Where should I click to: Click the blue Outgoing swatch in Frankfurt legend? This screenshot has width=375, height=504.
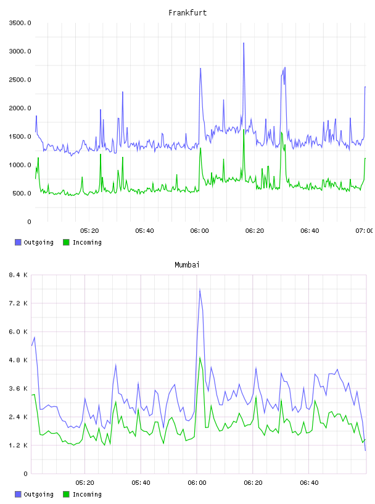(x=18, y=242)
